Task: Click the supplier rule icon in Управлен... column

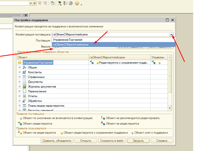Action: (154, 62)
